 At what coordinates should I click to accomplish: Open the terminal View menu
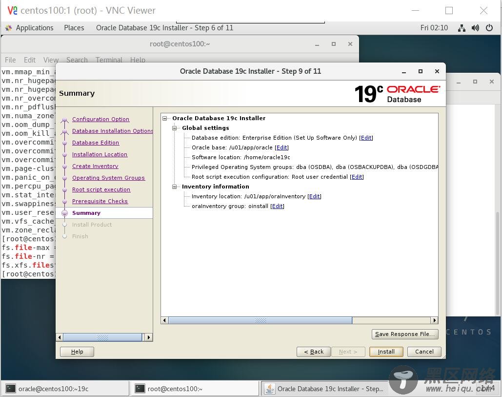pyautogui.click(x=51, y=60)
